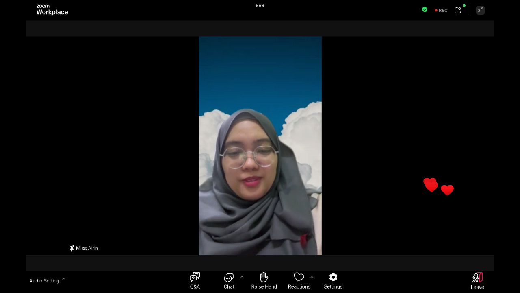Click the floating red heart reactions
This screenshot has width=520, height=293.
tap(438, 187)
